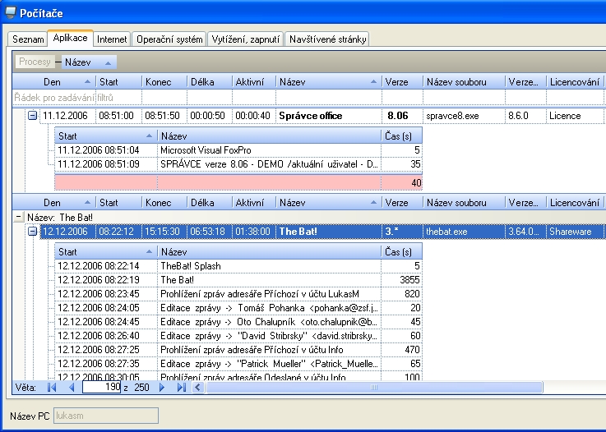Viewport: 606px width, 432px height.
Task: Go to the first record navigation arrow
Action: click(x=52, y=387)
